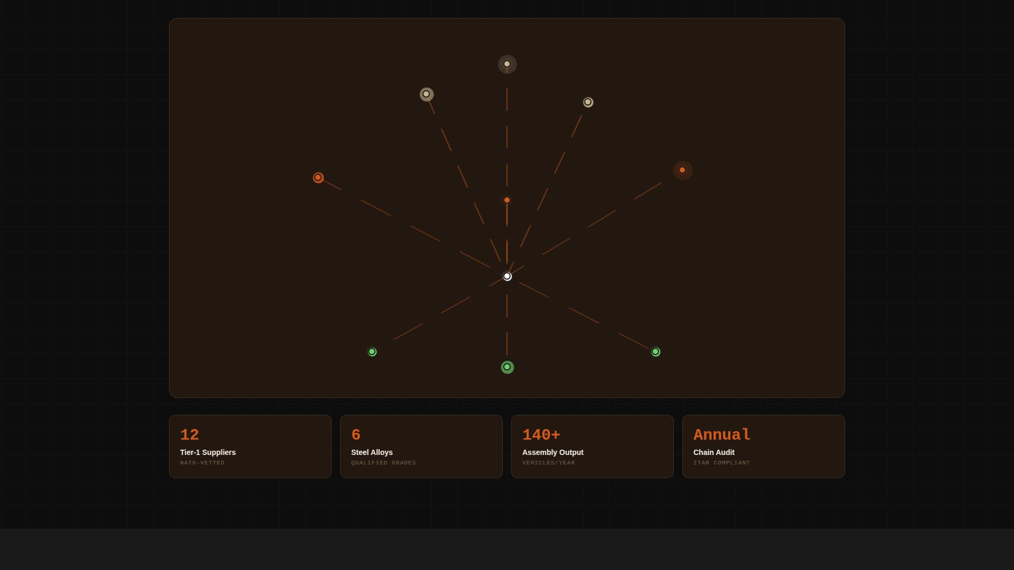
Task: Click the upper-right beige node
Action: pos(588,102)
